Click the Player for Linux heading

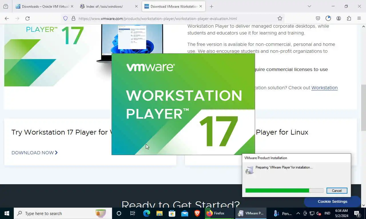tap(282, 132)
